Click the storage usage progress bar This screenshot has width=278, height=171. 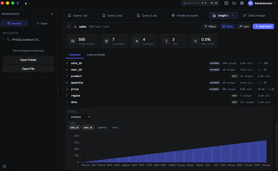(x=194, y=3)
